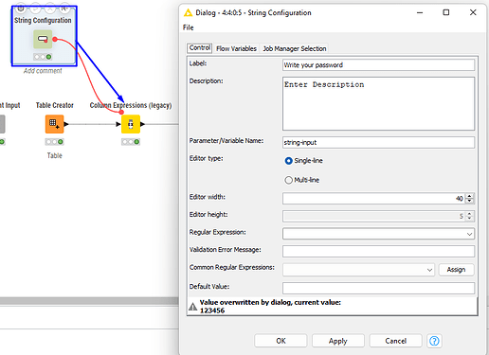
Task: Close the String Configuration dialog window
Action: coord(473,12)
